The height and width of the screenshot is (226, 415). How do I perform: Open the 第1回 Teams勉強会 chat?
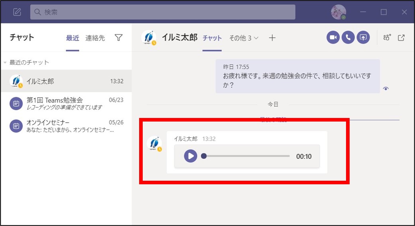pyautogui.click(x=66, y=103)
